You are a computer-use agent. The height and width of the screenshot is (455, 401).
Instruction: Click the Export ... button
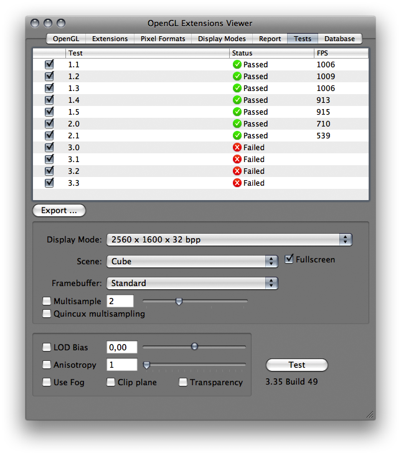point(59,211)
